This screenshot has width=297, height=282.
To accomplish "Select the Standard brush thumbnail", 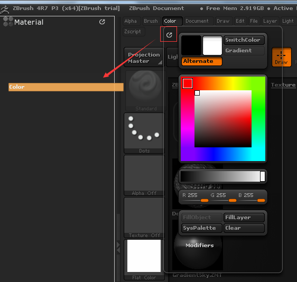I will (145, 91).
